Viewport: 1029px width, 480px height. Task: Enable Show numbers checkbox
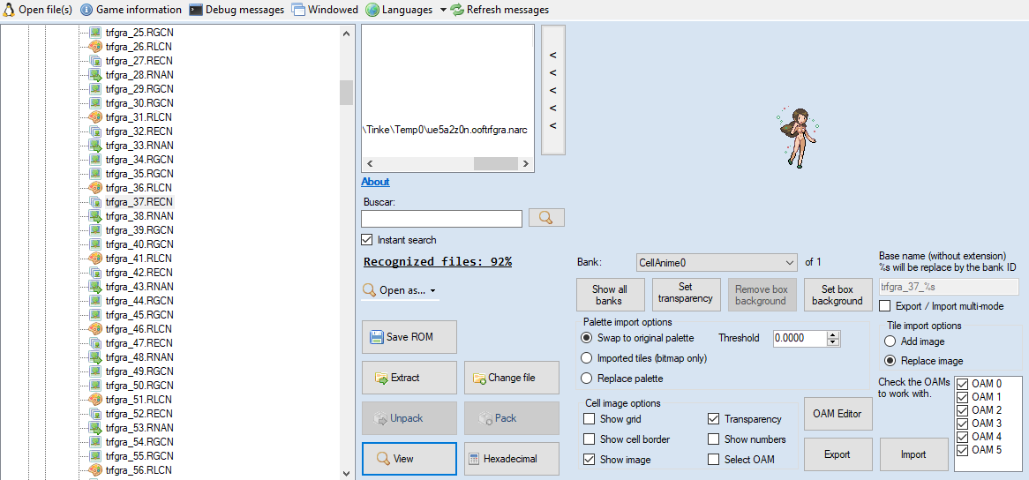tap(713, 439)
